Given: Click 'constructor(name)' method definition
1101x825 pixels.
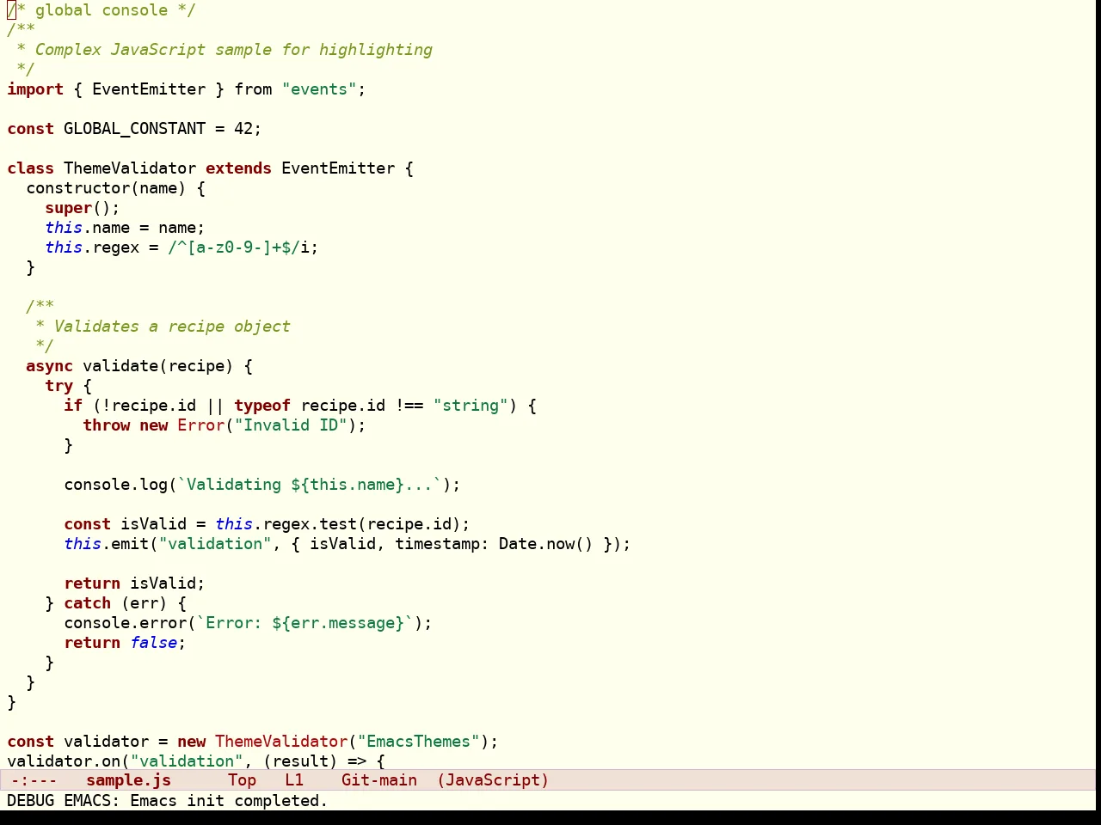Looking at the screenshot, I should click(x=106, y=188).
